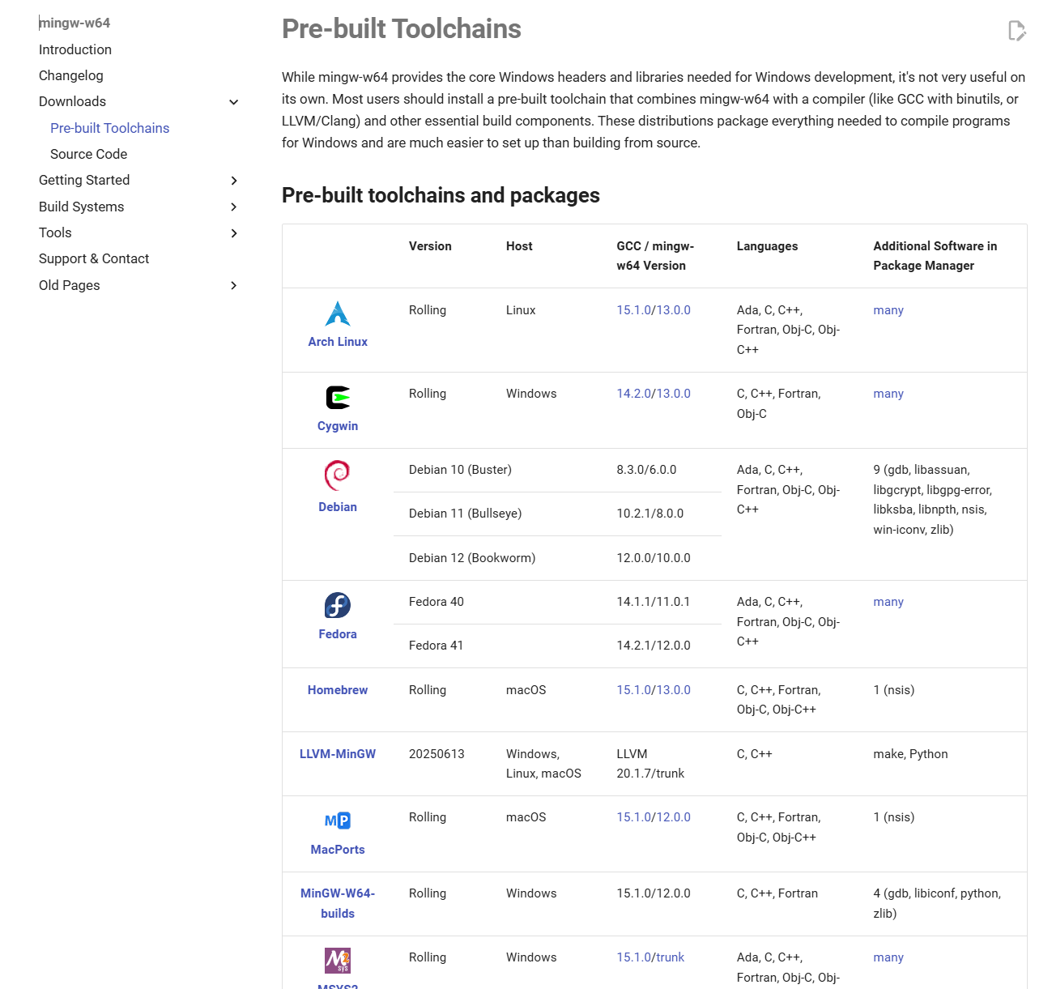Open the Changelog page
This screenshot has height=989, width=1052.
coord(71,75)
